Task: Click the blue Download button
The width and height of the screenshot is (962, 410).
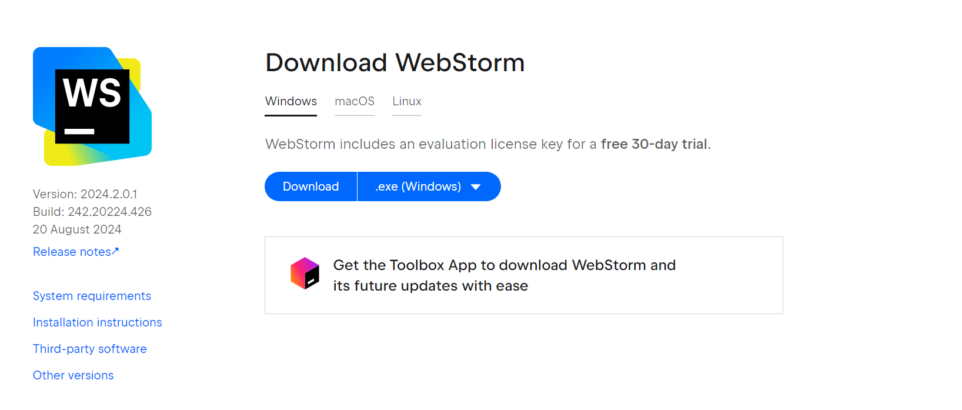Action: (310, 186)
